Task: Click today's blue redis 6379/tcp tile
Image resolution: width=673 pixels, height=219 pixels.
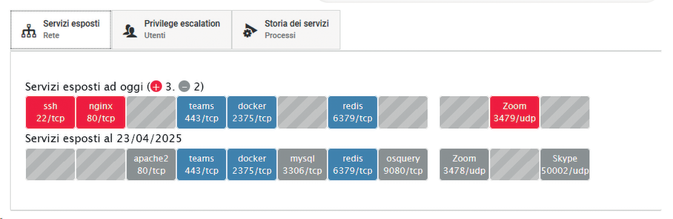Action: point(353,112)
